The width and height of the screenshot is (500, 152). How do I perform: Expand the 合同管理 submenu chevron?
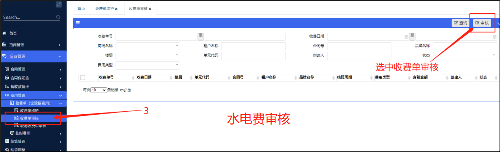click(x=61, y=69)
